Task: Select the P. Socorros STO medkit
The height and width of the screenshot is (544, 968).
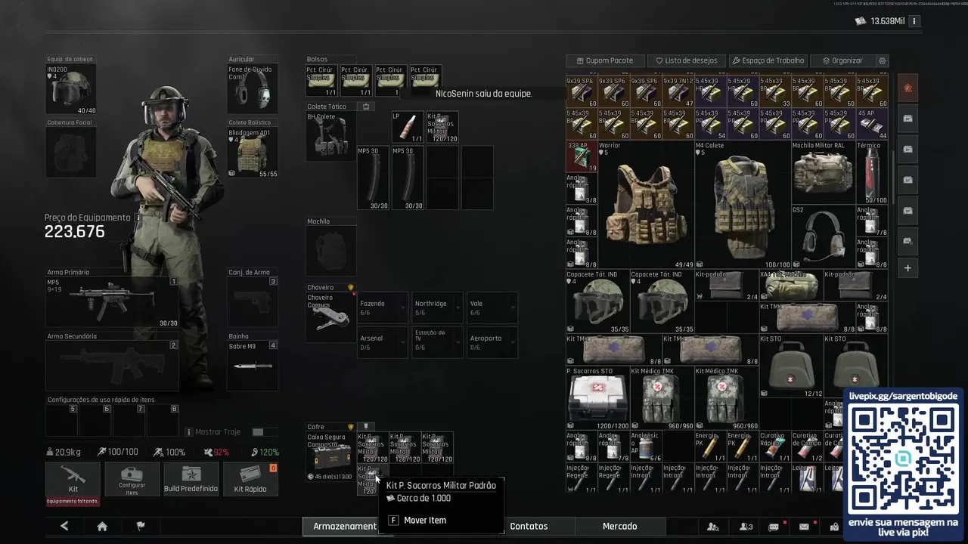Action: coord(597,397)
